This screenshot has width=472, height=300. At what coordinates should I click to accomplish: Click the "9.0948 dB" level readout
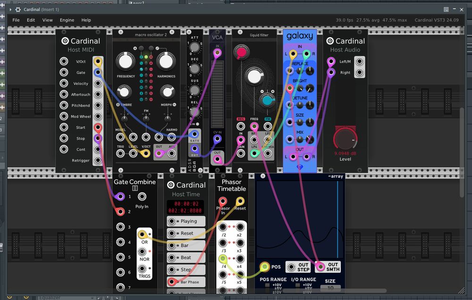click(345, 153)
